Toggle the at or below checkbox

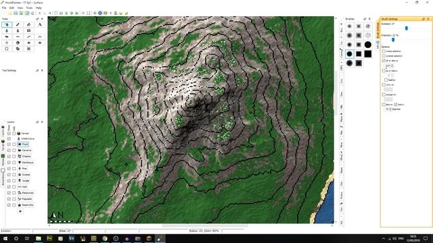tap(384, 71)
